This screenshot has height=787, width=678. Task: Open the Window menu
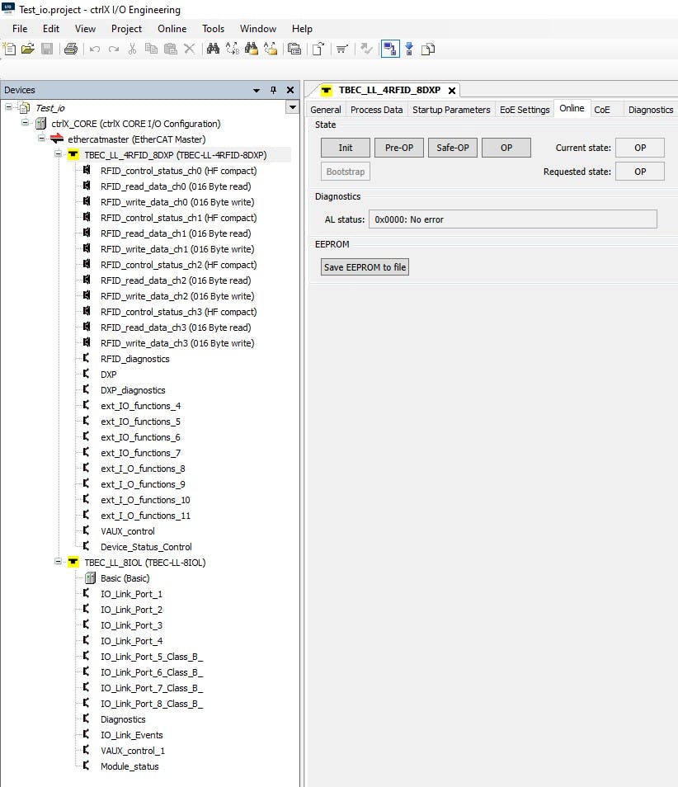(x=258, y=29)
